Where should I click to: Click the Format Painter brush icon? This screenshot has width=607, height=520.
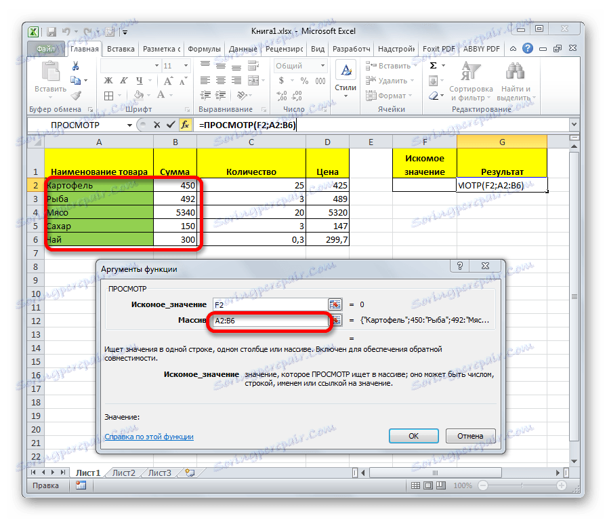tap(76, 96)
